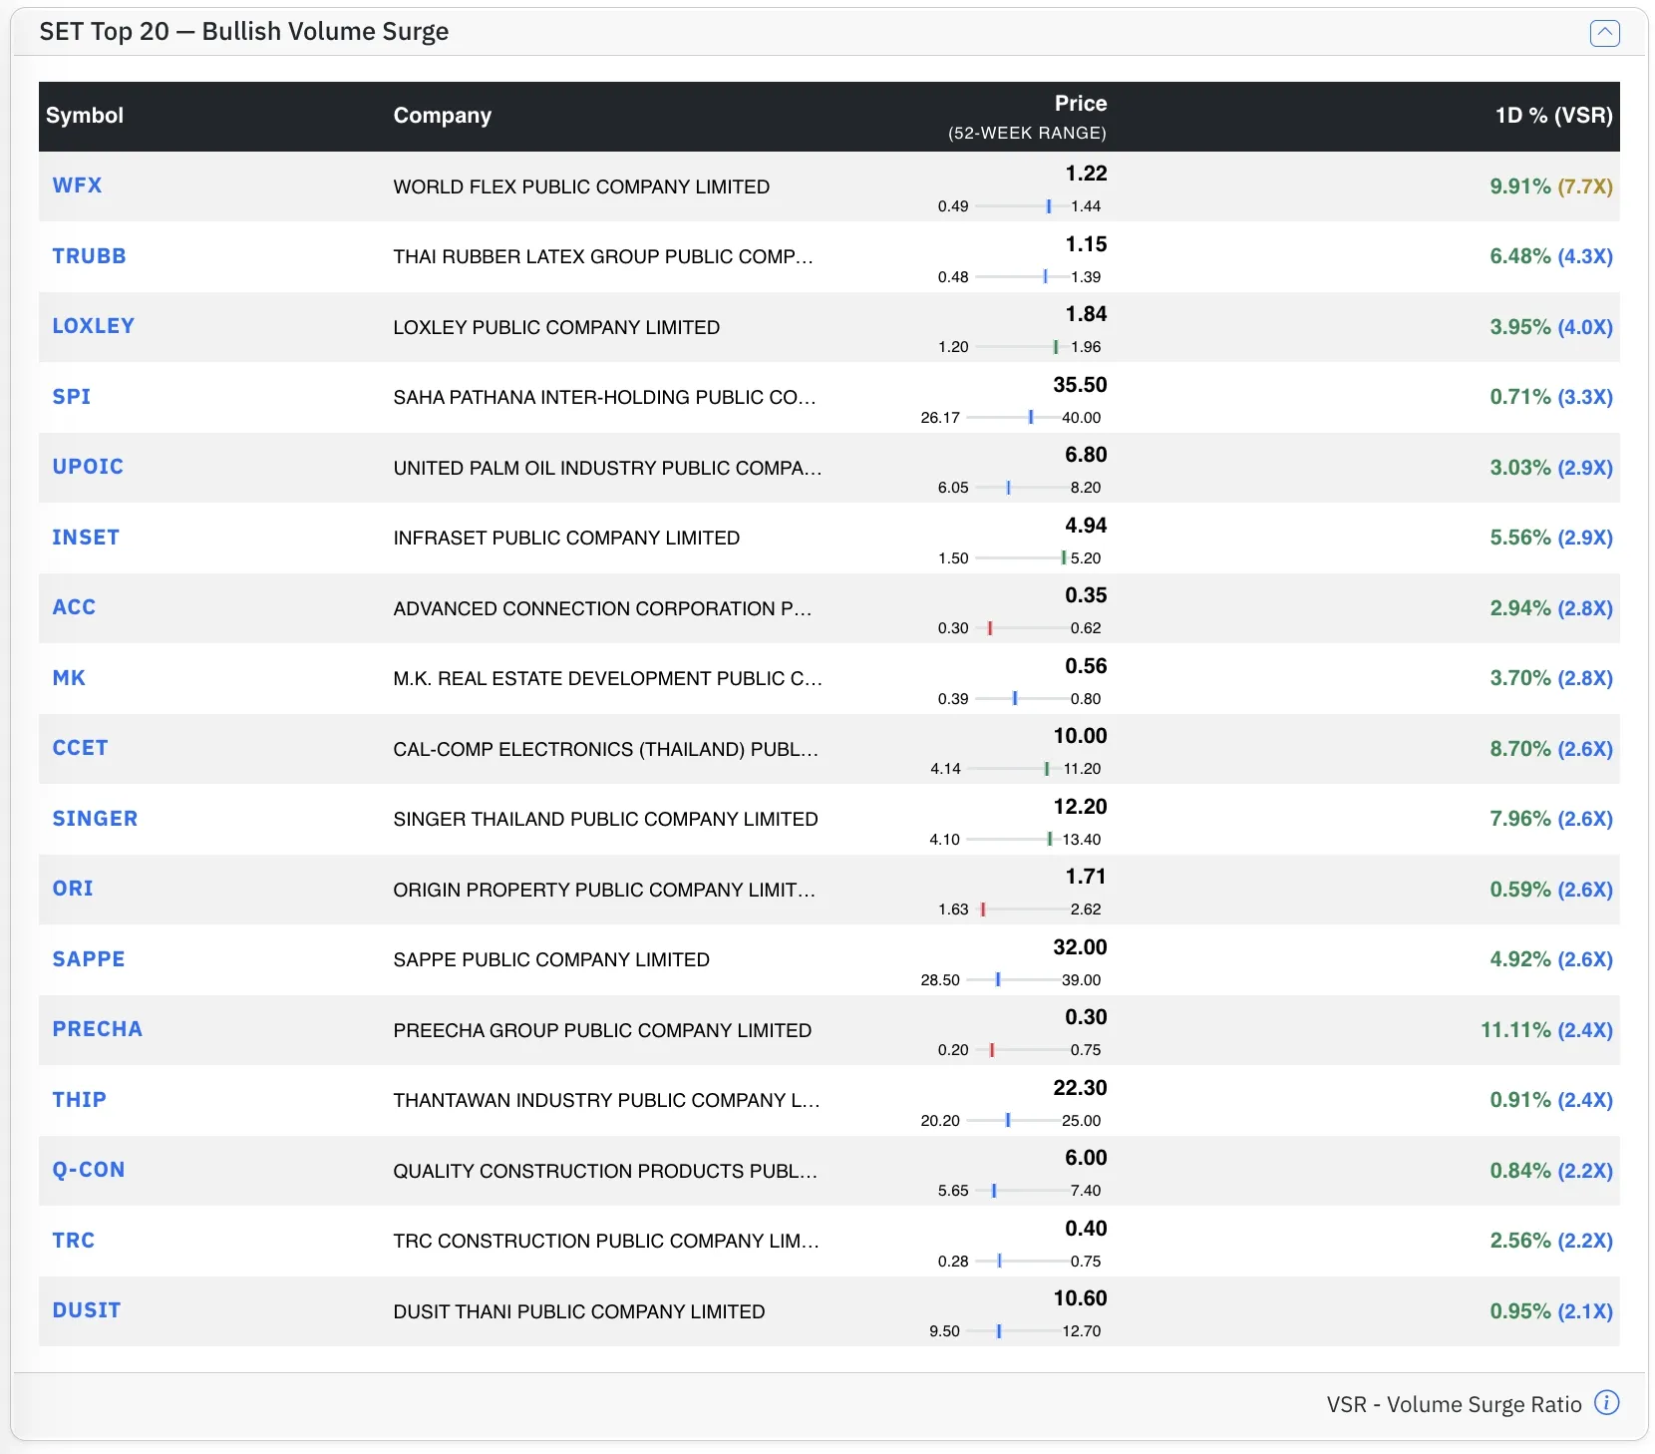Select the 11.11% (2.4X) value

tap(1546, 1030)
